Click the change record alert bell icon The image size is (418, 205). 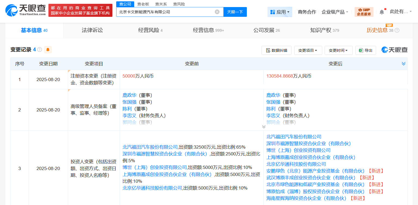point(48,50)
